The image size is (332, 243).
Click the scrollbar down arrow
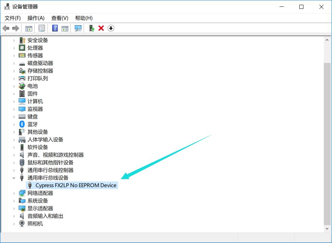click(327, 229)
